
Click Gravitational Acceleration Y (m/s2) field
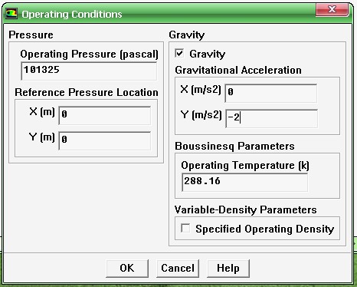[x=272, y=119]
